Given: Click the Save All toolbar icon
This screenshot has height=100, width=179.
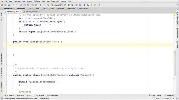Looking at the screenshot, I should (x=5, y=5).
